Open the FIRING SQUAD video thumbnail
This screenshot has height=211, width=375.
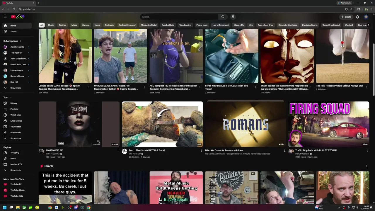pos(329,124)
